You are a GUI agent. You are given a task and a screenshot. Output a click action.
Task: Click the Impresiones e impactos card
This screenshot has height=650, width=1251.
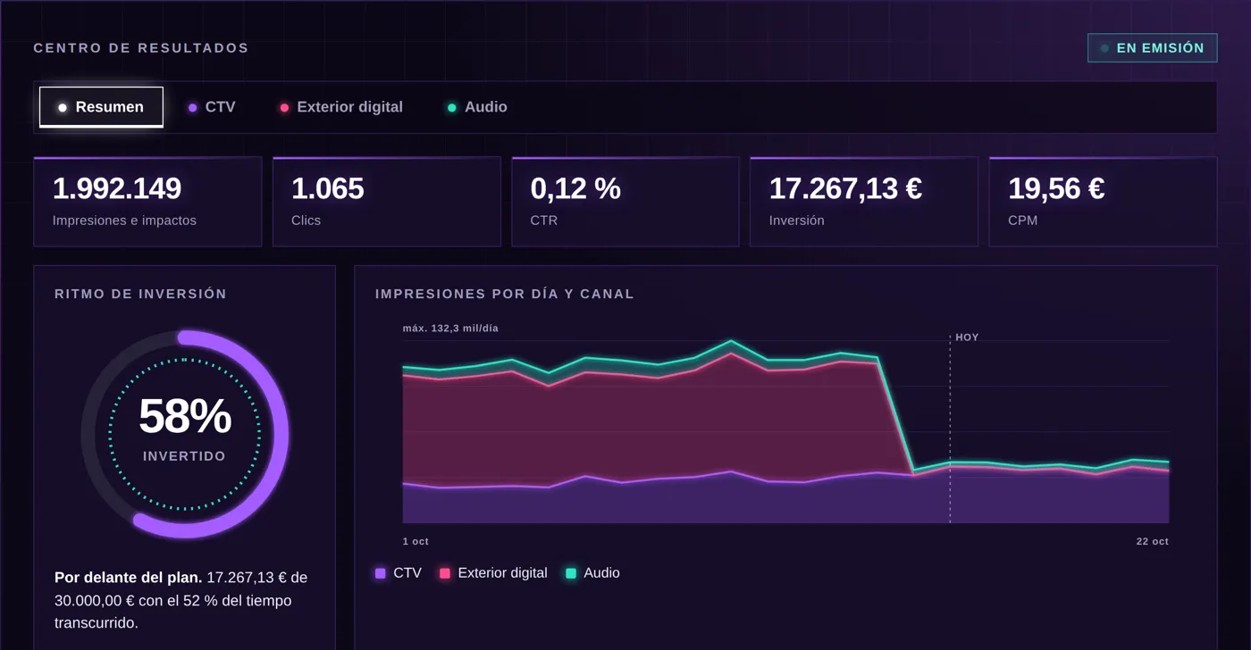[x=147, y=202]
